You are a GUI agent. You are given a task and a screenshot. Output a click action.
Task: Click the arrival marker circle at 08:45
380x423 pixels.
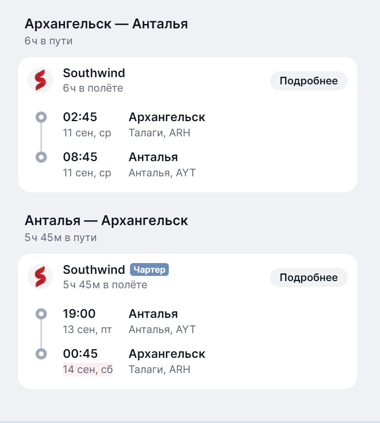pyautogui.click(x=41, y=157)
